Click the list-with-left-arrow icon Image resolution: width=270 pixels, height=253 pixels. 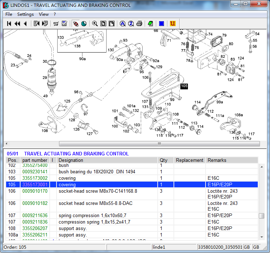(x=36, y=24)
